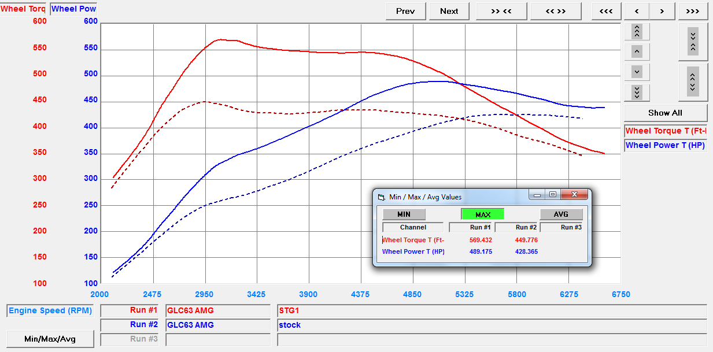Toggle MIN values in the dialog
713x352 pixels.
[x=404, y=214]
